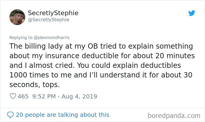Open SecretlyStephie's profile avatar
Image resolution: width=205 pixels, height=122 pixels.
(17, 17)
